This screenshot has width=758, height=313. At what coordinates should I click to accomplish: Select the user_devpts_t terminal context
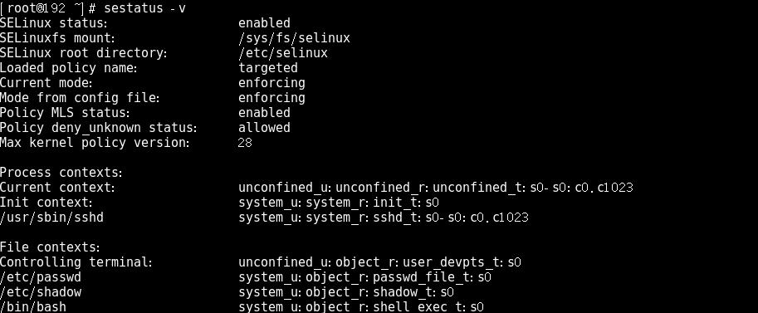pyautogui.click(x=379, y=262)
